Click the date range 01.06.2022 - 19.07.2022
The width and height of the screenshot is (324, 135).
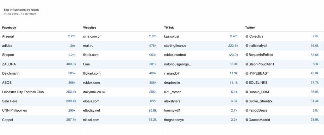pyautogui.click(x=20, y=14)
